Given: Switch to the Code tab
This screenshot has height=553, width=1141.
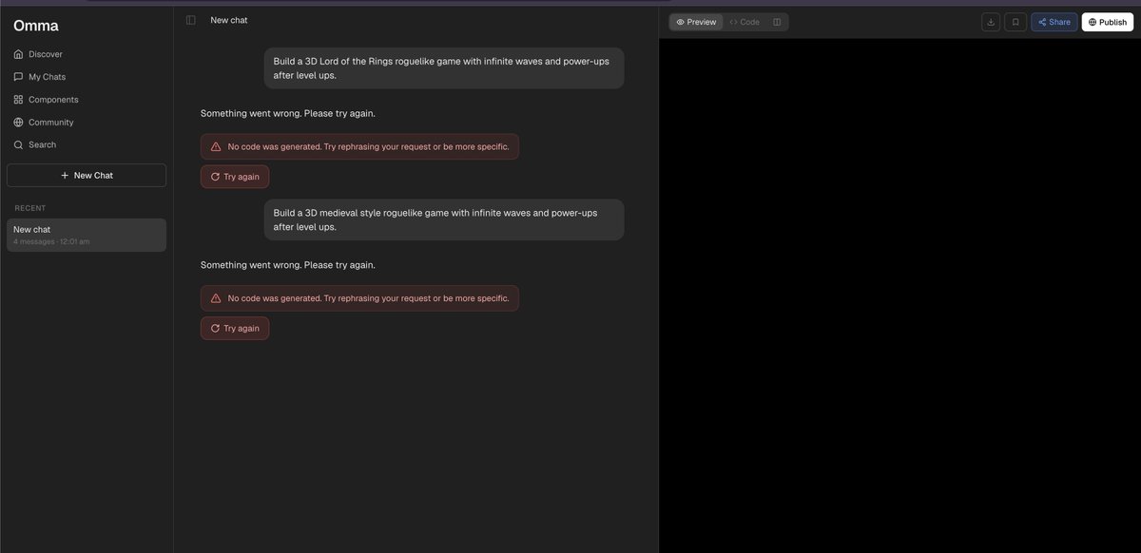Looking at the screenshot, I should click(x=745, y=22).
